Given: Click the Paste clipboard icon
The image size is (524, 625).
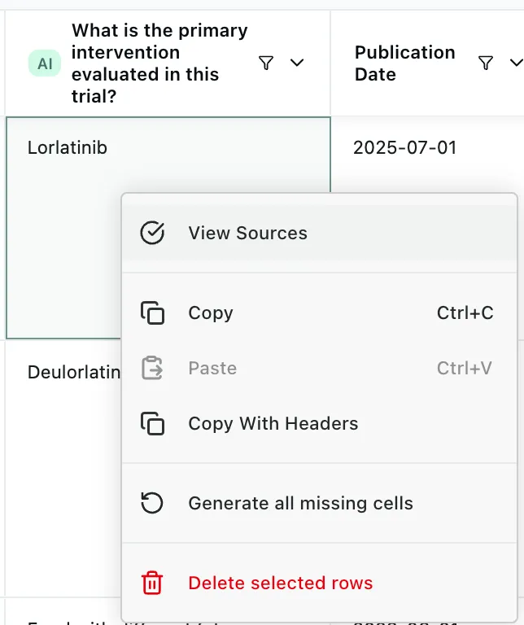Looking at the screenshot, I should click(152, 368).
